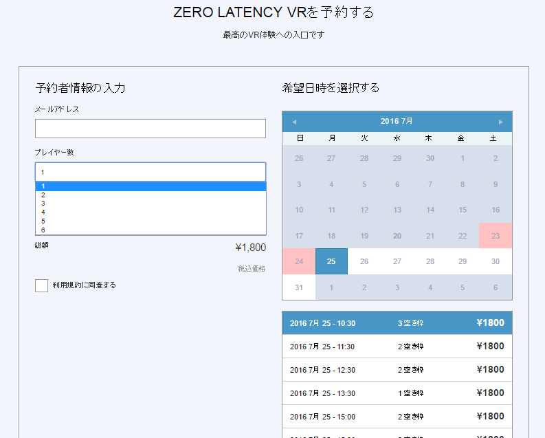Click the 土 weekday header
The image size is (545, 438).
tap(493, 138)
